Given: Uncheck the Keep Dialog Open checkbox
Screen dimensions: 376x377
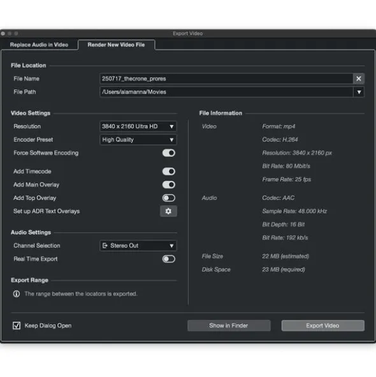Looking at the screenshot, I should click(17, 325).
